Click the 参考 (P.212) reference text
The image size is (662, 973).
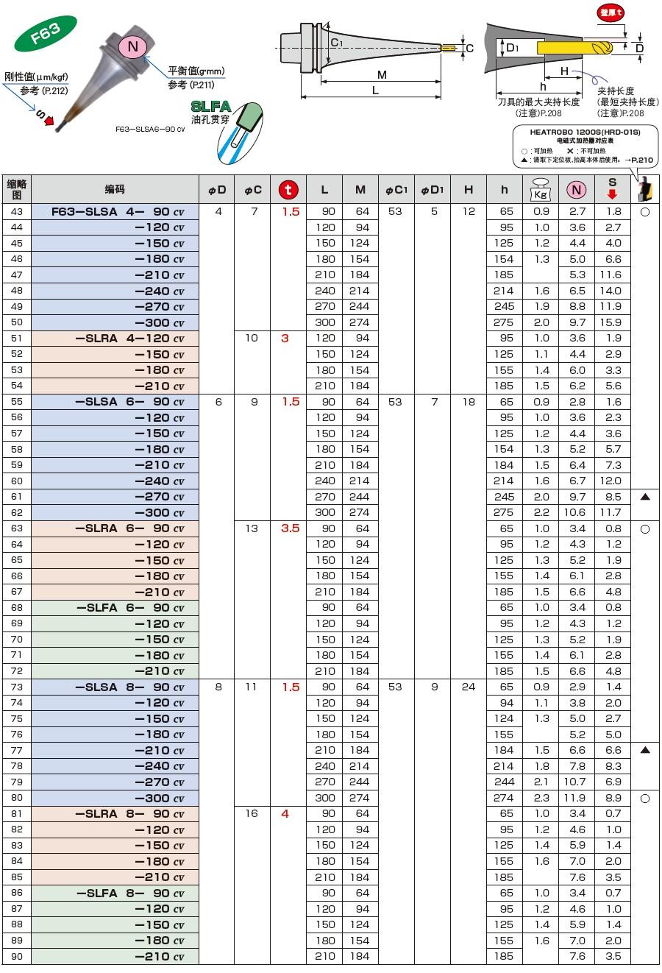click(x=44, y=91)
